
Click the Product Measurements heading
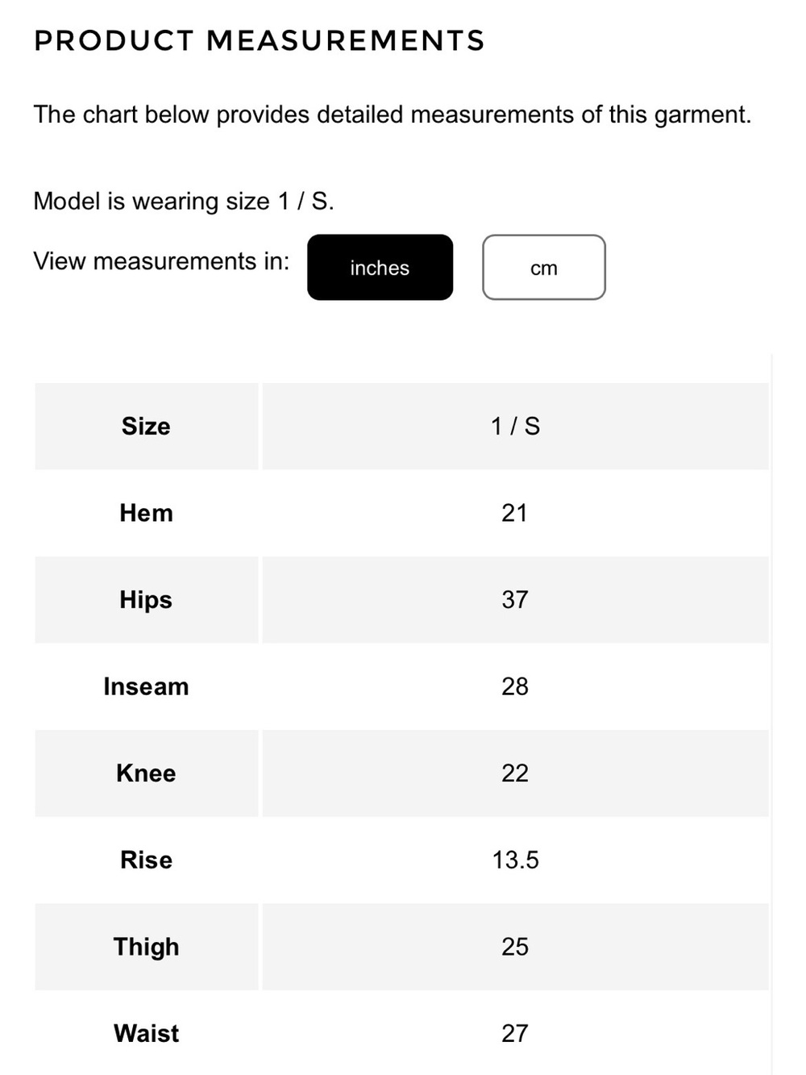[x=260, y=40]
